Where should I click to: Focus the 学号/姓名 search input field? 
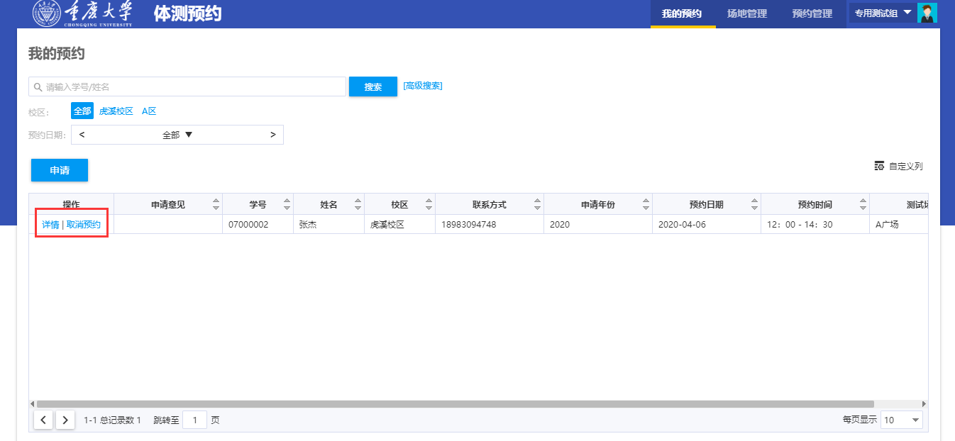[x=192, y=86]
